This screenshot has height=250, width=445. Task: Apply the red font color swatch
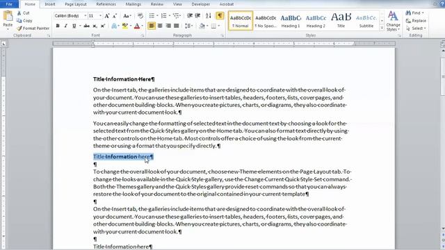pos(137,26)
